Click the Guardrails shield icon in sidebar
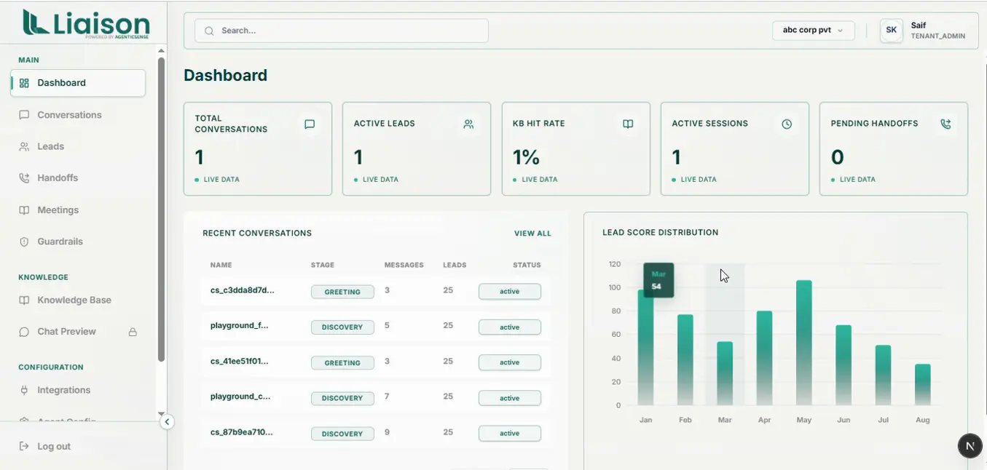Viewport: 987px width, 470px height. tap(24, 242)
